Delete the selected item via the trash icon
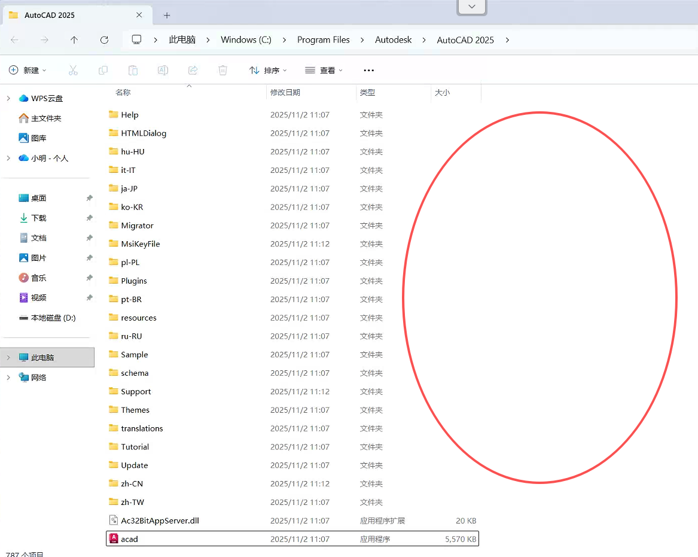The height and width of the screenshot is (557, 698). (222, 70)
